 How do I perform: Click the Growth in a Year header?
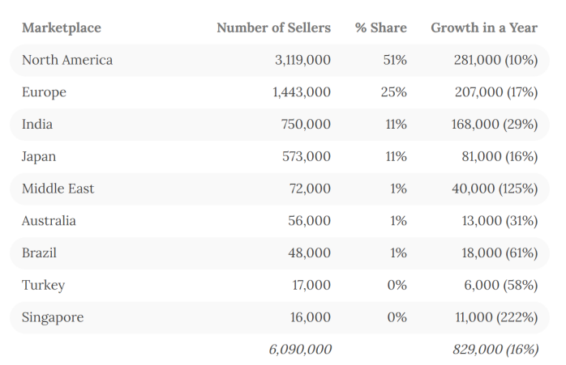click(483, 28)
